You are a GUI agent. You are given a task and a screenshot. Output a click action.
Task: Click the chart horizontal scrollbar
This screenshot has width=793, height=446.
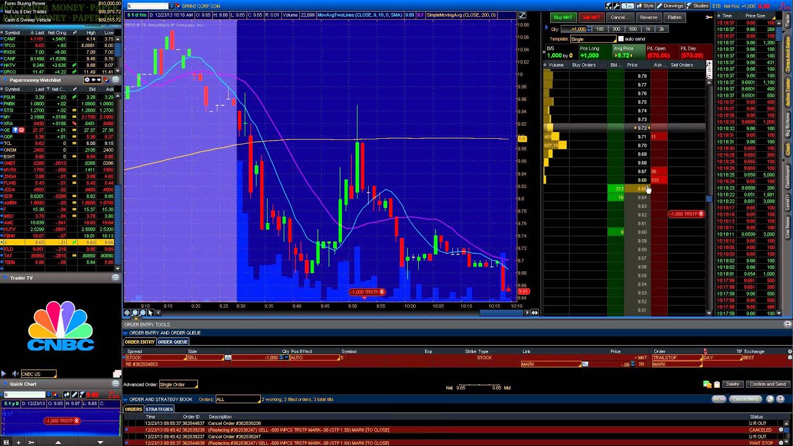coord(502,313)
